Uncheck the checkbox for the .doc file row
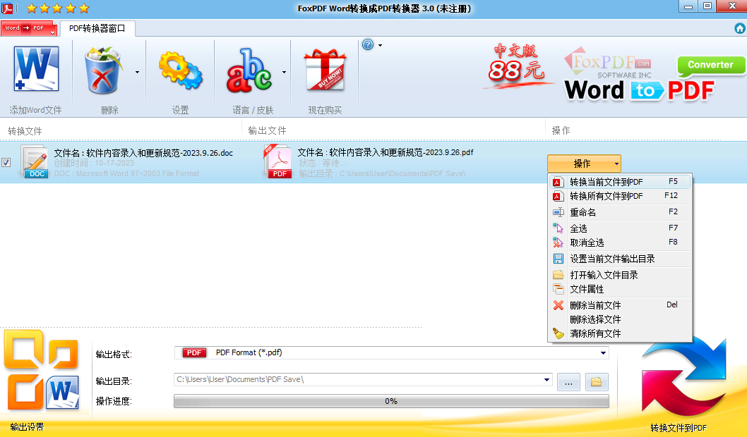747x437 pixels. (6, 163)
